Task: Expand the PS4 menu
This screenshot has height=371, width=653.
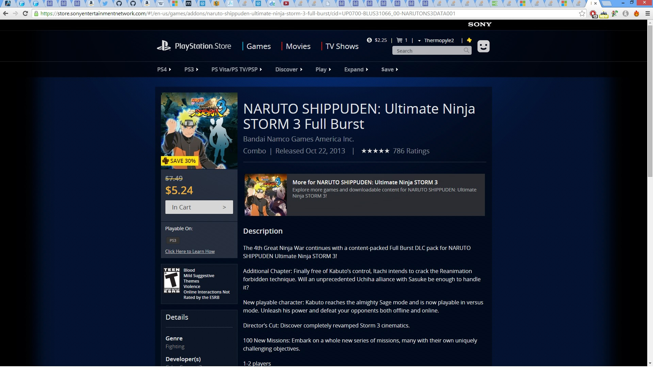Action: (164, 69)
